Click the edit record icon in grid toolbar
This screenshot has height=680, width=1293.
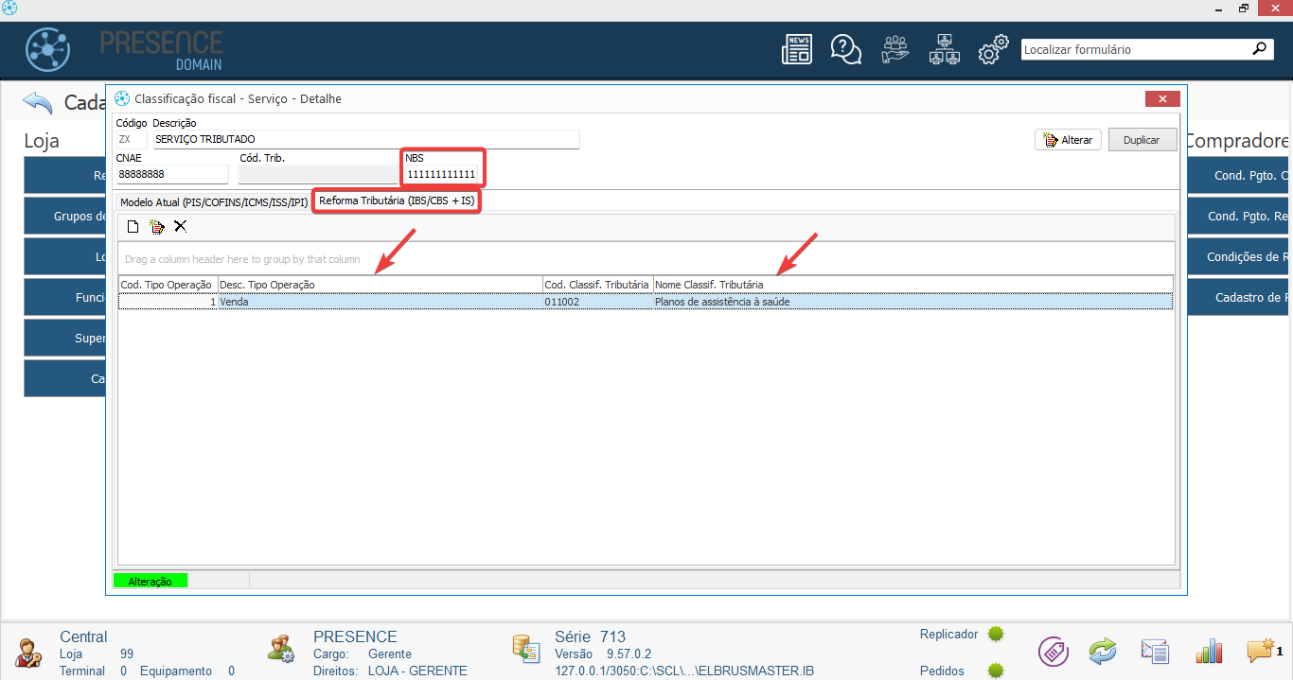[x=157, y=226]
